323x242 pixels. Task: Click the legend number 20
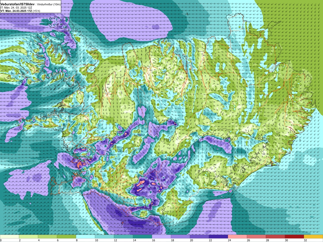(x=192, y=240)
